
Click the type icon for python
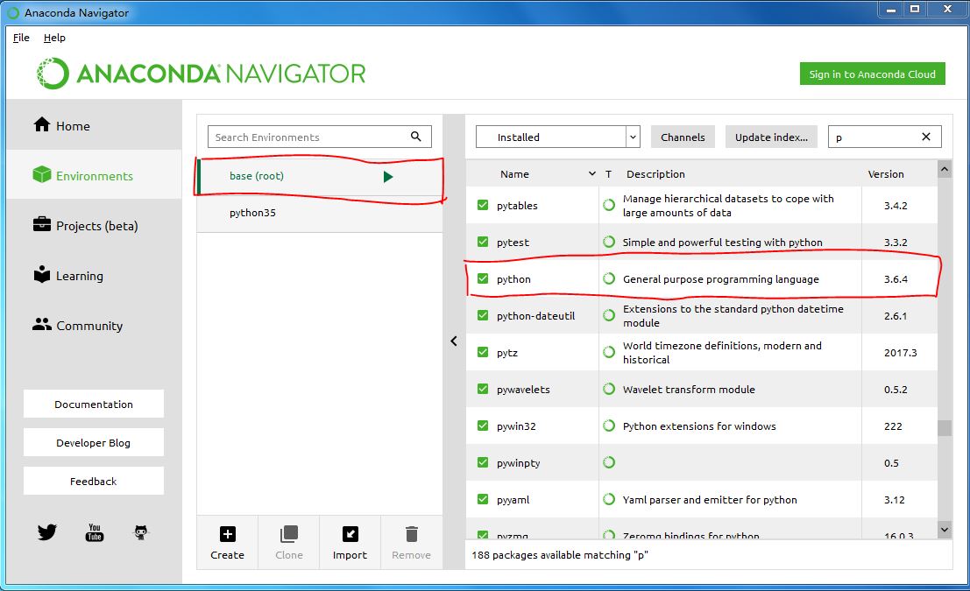tap(609, 278)
